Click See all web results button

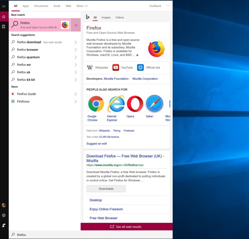tap(127, 227)
